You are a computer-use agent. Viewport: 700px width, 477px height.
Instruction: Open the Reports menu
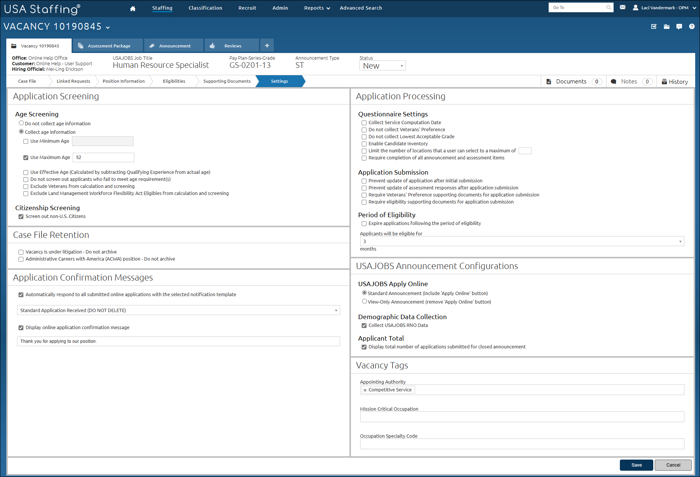(x=317, y=8)
